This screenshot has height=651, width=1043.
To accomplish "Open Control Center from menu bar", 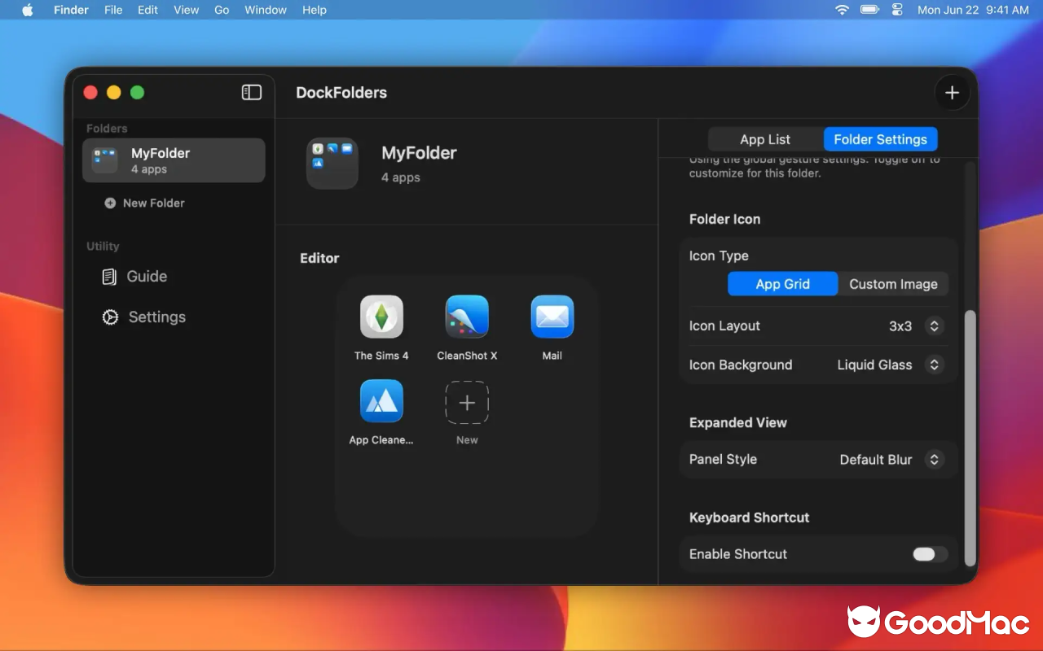I will tap(897, 10).
